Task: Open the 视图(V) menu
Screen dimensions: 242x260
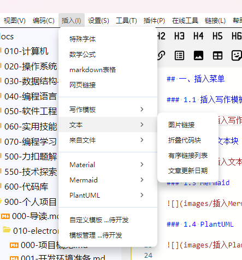Action: click(x=15, y=21)
